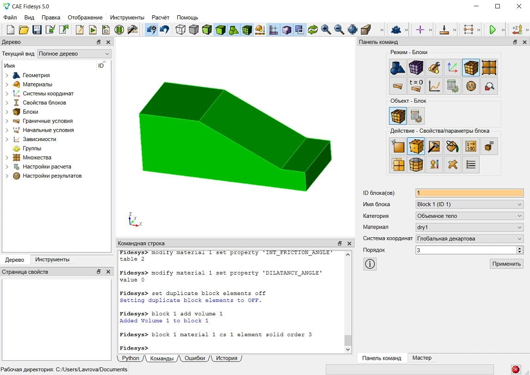
Task: Open Файл menu
Action: coord(10,18)
